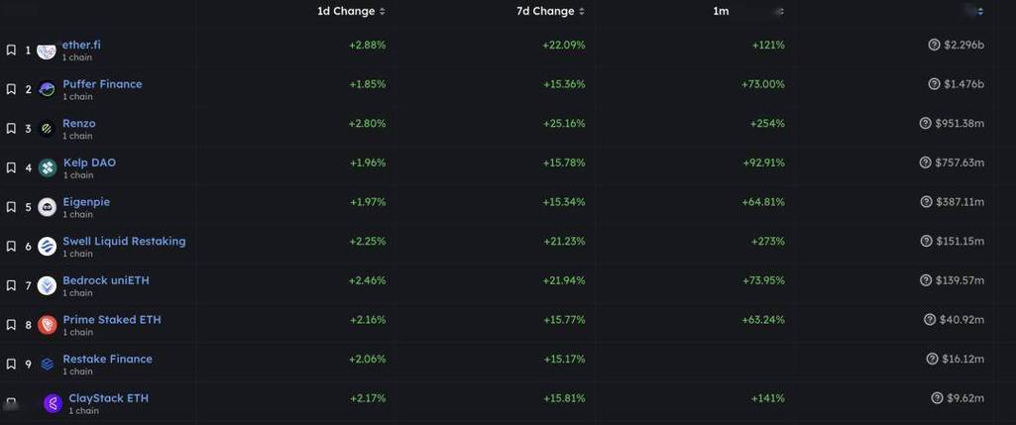Click the sort arrows in the last column header
The image size is (1016, 425).
979,11
